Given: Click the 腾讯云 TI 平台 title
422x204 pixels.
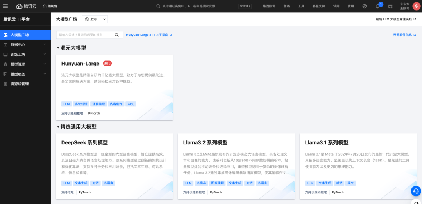Looking at the screenshot, I should (x=16, y=19).
